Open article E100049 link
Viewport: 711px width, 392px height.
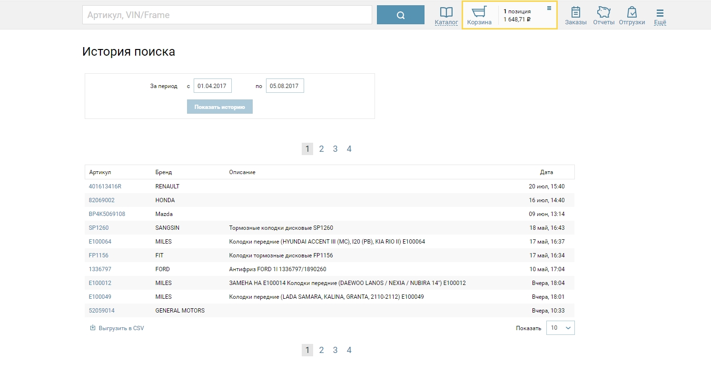[x=100, y=297]
